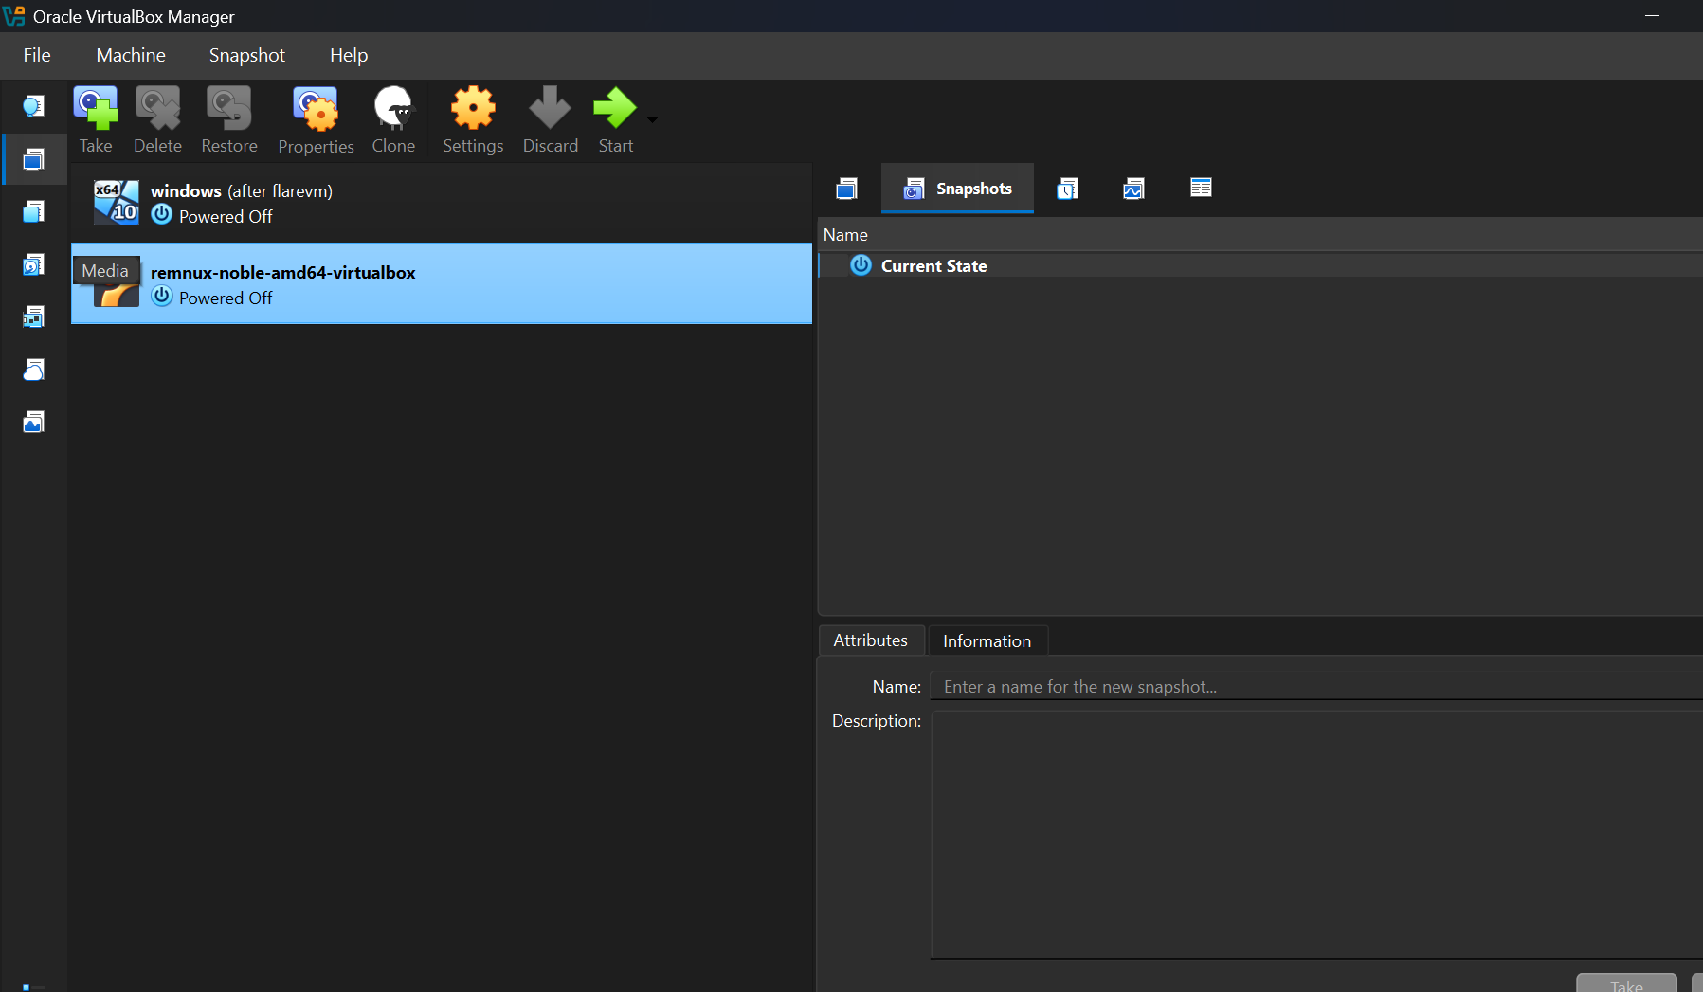Viewport: 1703px width, 992px height.
Task: Open the Activity graph tab icon
Action: tap(1133, 189)
